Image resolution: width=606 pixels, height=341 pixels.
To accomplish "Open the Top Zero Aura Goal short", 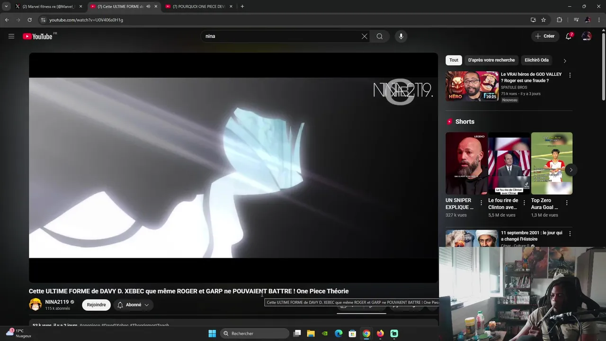I will pos(552,163).
